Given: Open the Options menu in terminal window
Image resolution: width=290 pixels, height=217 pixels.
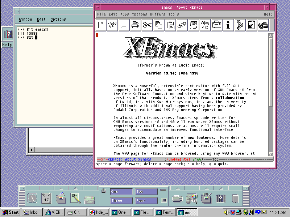Looking at the screenshot, I should click(x=58, y=19).
